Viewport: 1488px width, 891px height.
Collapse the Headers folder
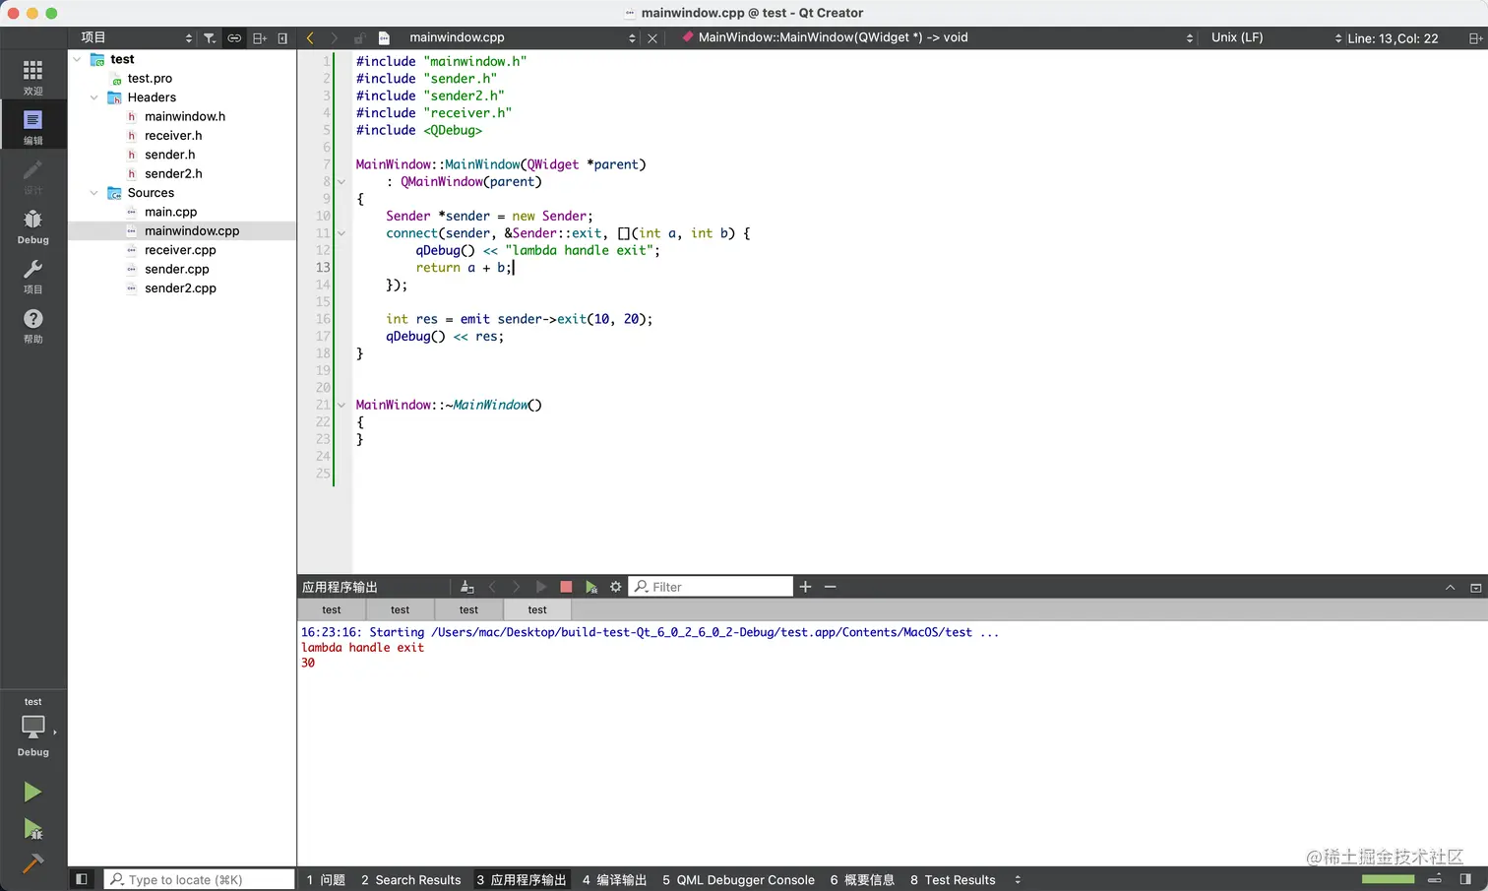(94, 97)
